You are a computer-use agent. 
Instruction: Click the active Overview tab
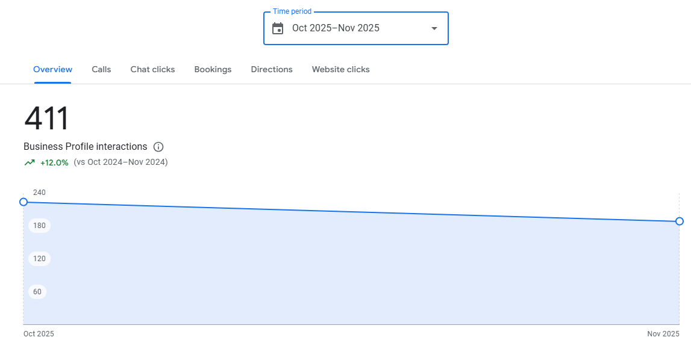point(52,69)
